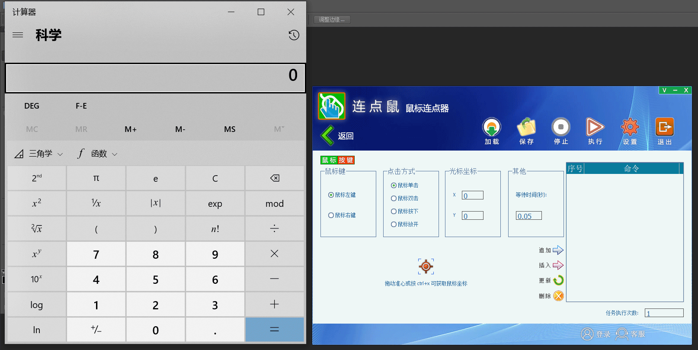The height and width of the screenshot is (350, 698).
Task: Click the green 返回 back arrow
Action: (327, 136)
